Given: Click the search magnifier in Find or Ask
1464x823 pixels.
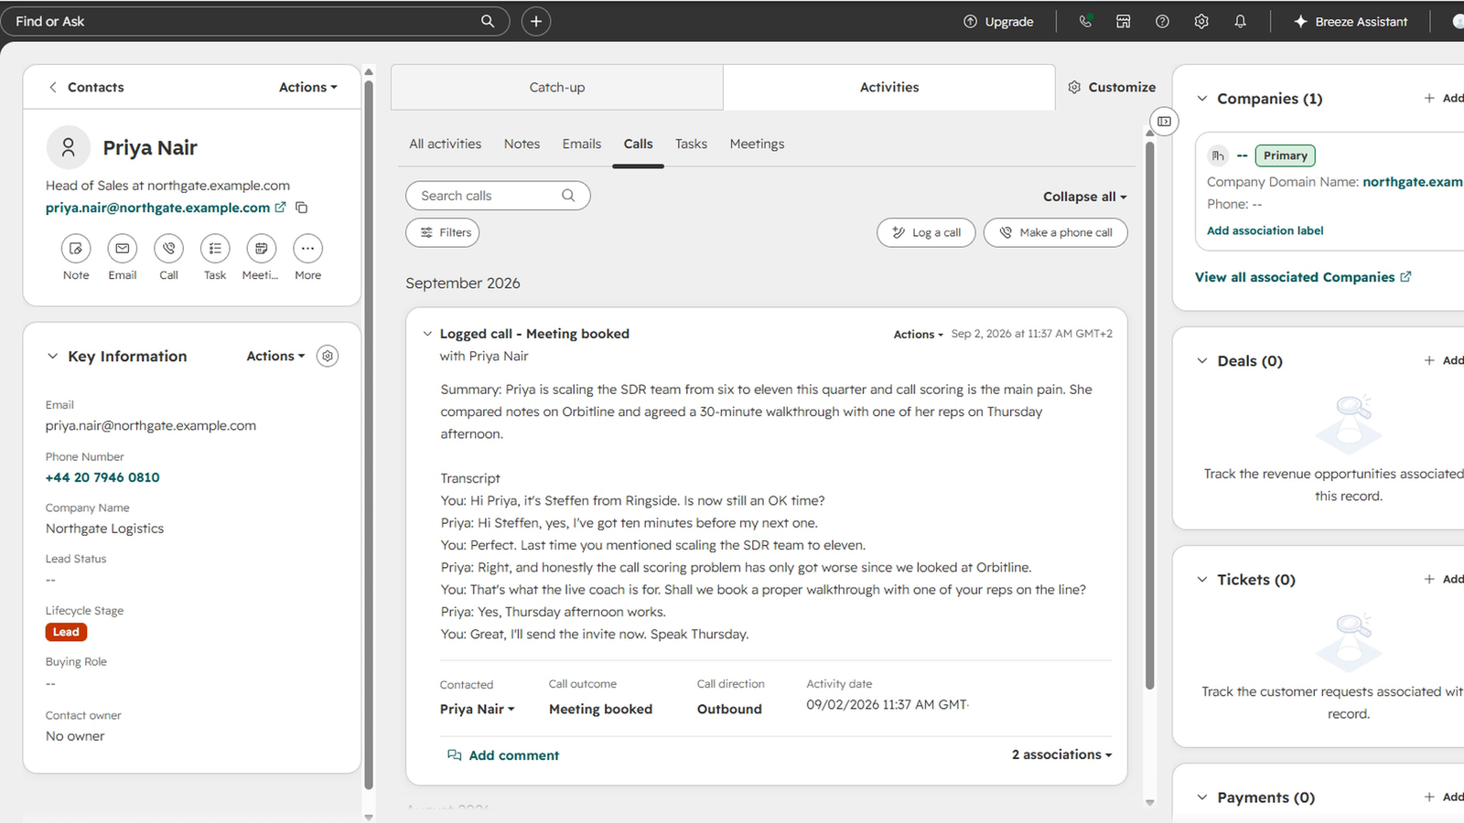Looking at the screenshot, I should pos(488,21).
